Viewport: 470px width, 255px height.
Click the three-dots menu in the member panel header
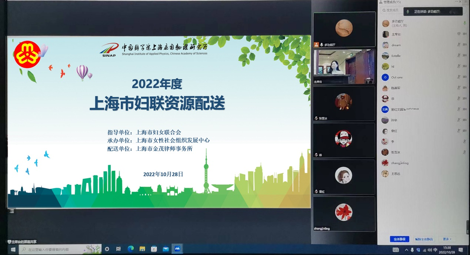click(456, 2)
